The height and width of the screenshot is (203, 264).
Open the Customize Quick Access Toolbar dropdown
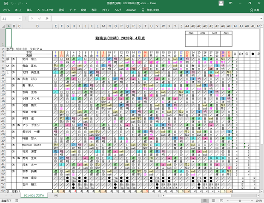(26, 3)
